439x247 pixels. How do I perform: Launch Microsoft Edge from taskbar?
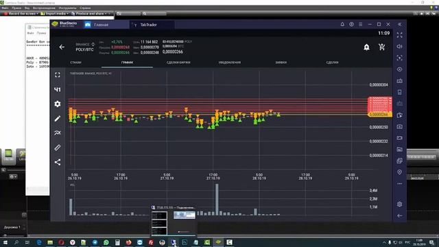(x=39, y=242)
